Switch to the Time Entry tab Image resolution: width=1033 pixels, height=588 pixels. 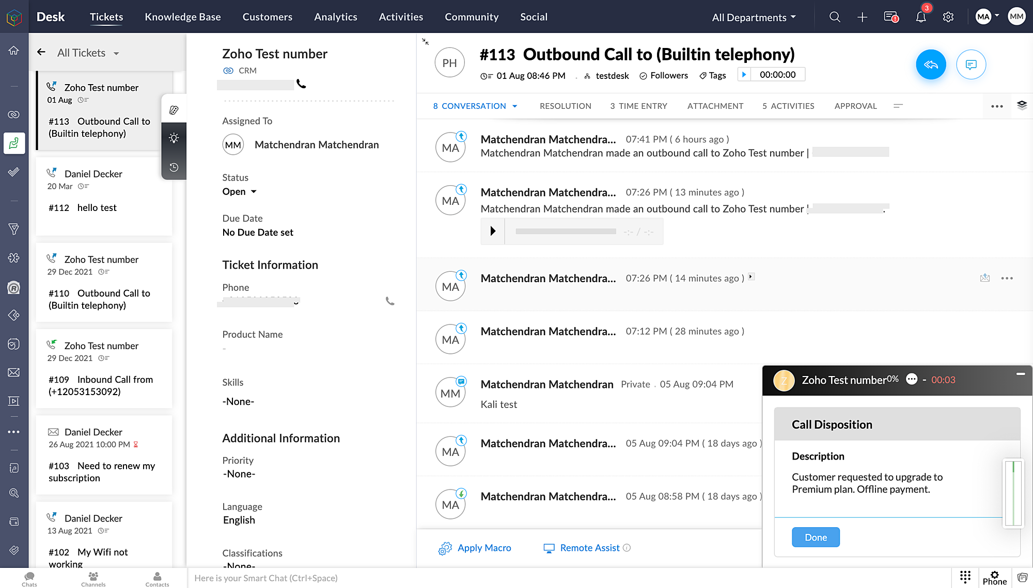point(638,106)
